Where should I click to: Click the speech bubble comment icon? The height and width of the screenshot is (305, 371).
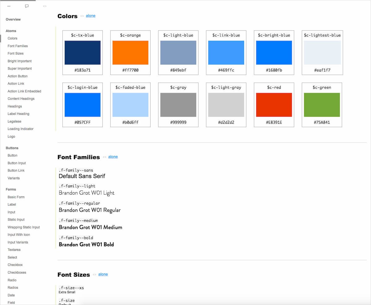(x=27, y=6)
